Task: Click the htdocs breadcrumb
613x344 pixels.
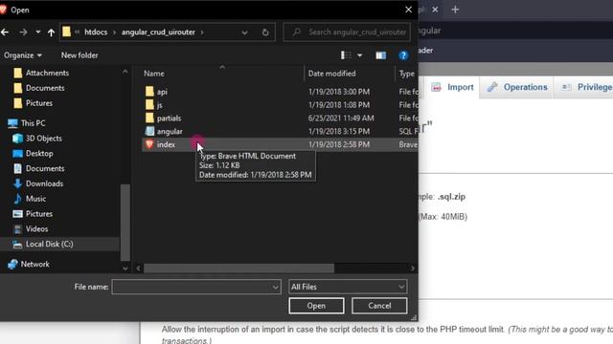Action: click(x=96, y=32)
